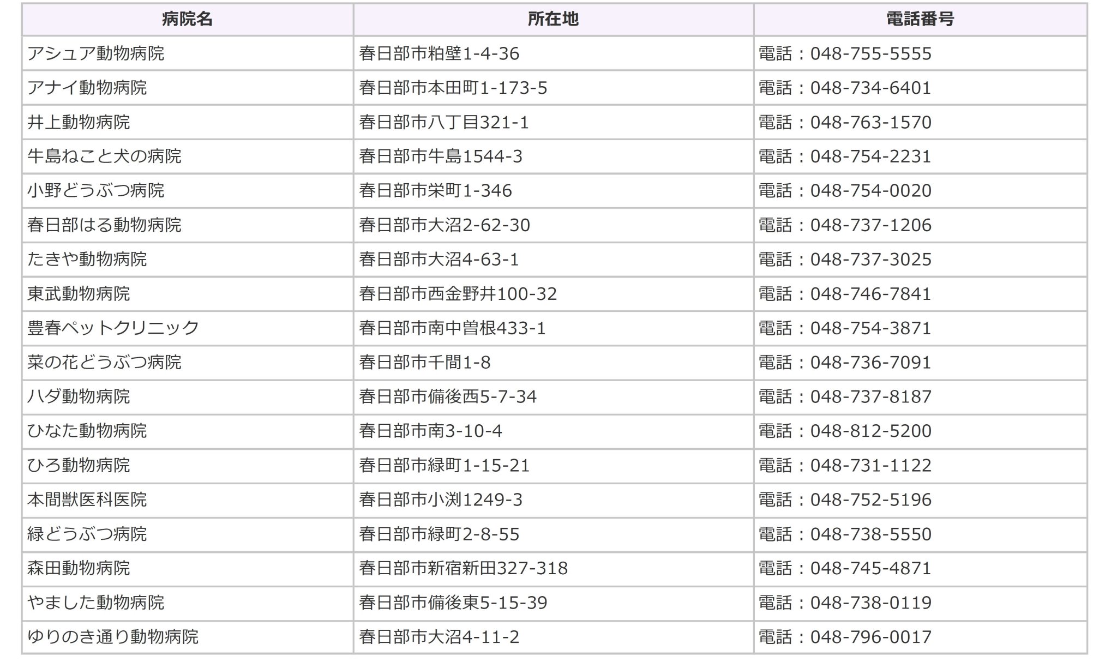Viewport: 1117px width, 662px height.
Task: Select 豊春ペットクリニック name cell
Action: (113, 328)
